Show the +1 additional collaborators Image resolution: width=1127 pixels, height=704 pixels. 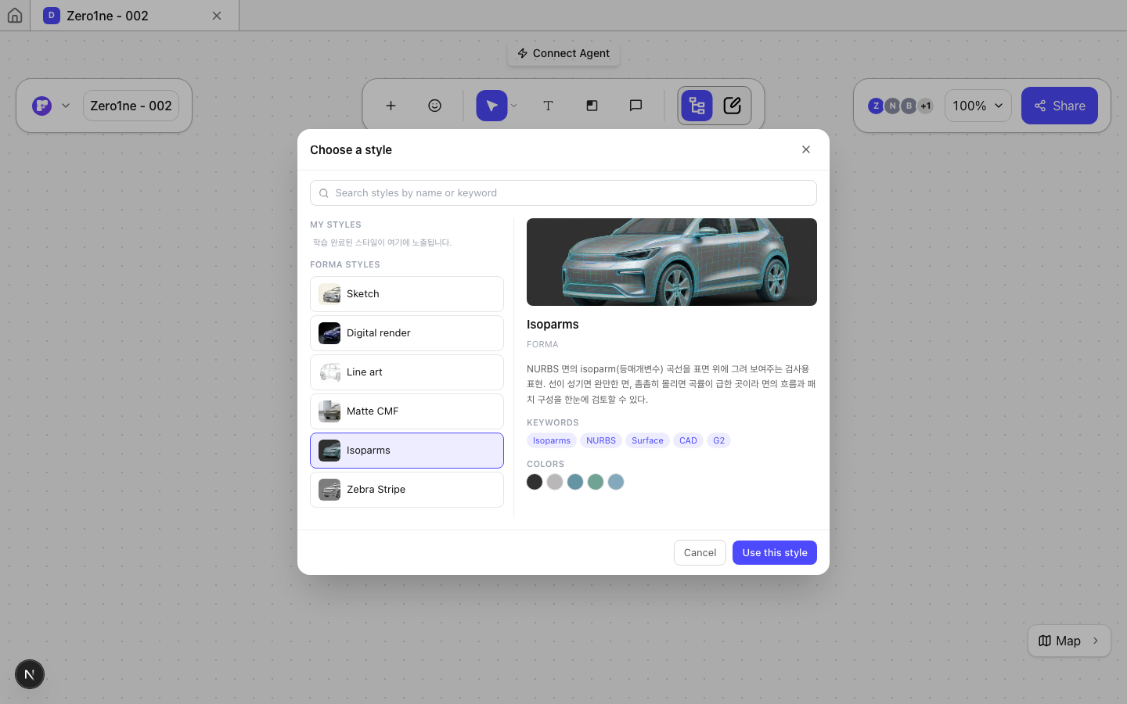point(925,106)
